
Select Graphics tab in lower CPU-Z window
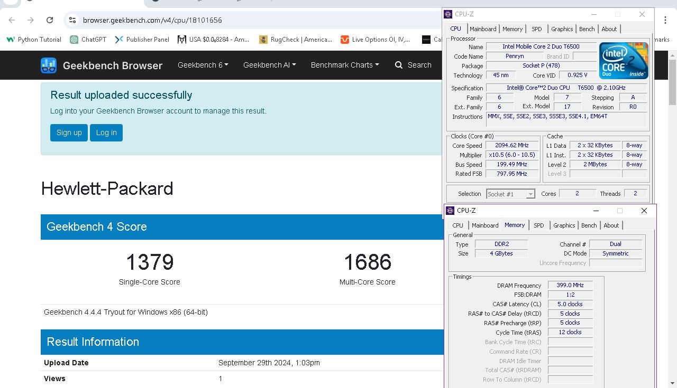(x=564, y=225)
